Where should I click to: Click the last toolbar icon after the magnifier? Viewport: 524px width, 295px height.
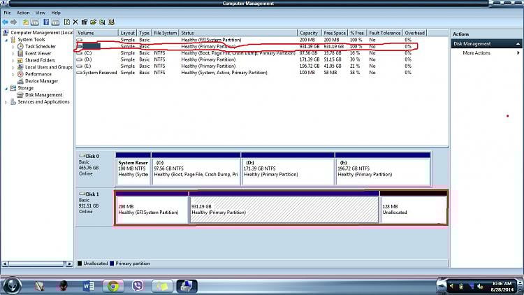coord(111,22)
